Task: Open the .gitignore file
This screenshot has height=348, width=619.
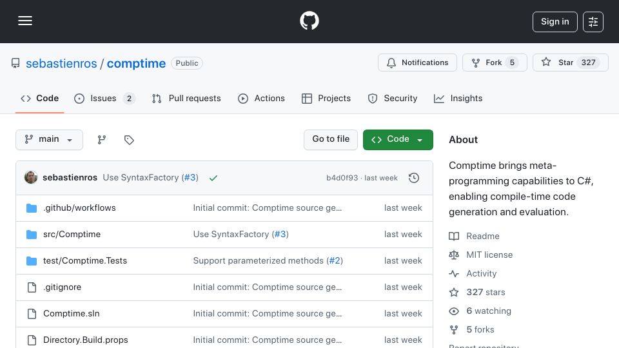Action: tap(62, 287)
